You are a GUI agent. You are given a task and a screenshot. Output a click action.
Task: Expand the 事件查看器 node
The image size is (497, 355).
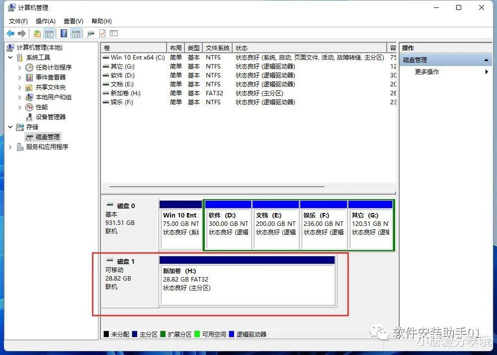[x=20, y=77]
